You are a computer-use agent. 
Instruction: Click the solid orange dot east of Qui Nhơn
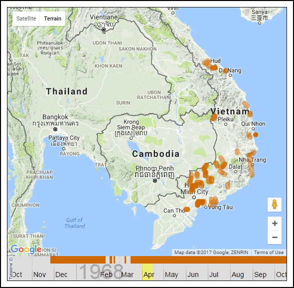point(256,135)
